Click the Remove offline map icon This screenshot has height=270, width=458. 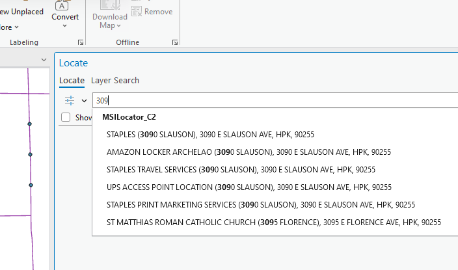[x=137, y=12]
